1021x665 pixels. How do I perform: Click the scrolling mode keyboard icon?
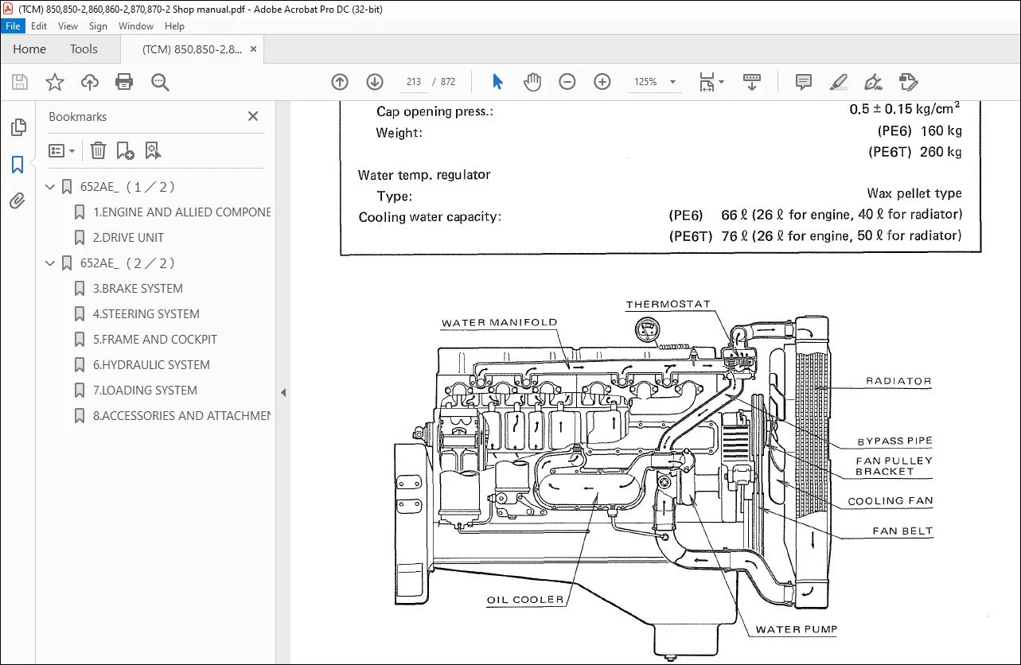[x=751, y=82]
